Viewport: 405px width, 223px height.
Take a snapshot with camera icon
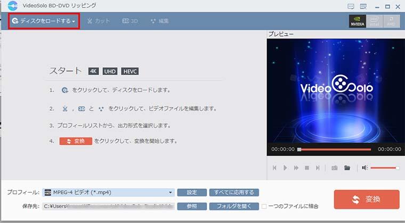point(335,168)
